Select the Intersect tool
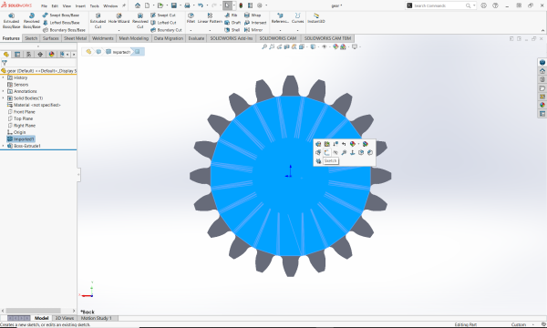547x328 pixels. pos(255,22)
